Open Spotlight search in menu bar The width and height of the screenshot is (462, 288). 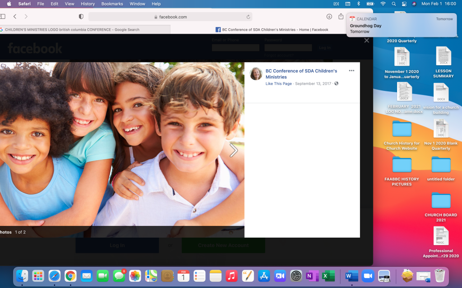click(x=393, y=4)
